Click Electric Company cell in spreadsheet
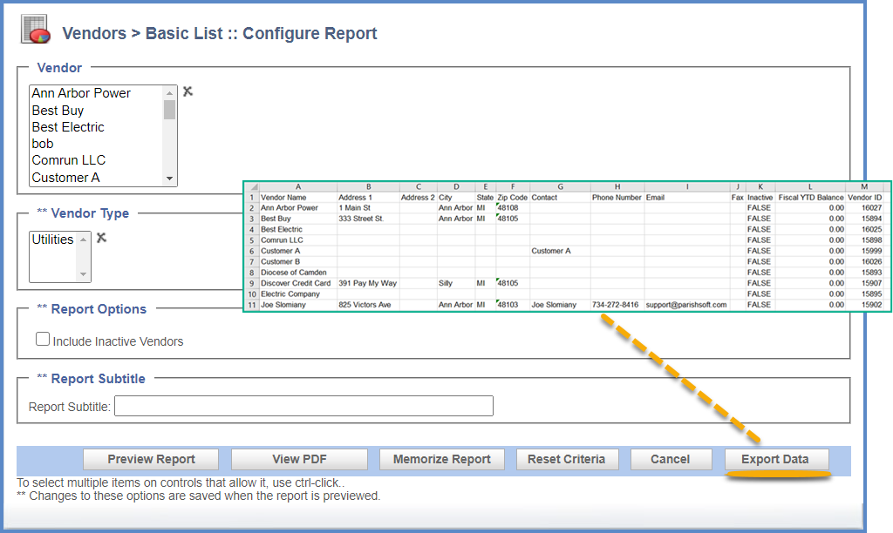The image size is (893, 533). click(x=298, y=294)
